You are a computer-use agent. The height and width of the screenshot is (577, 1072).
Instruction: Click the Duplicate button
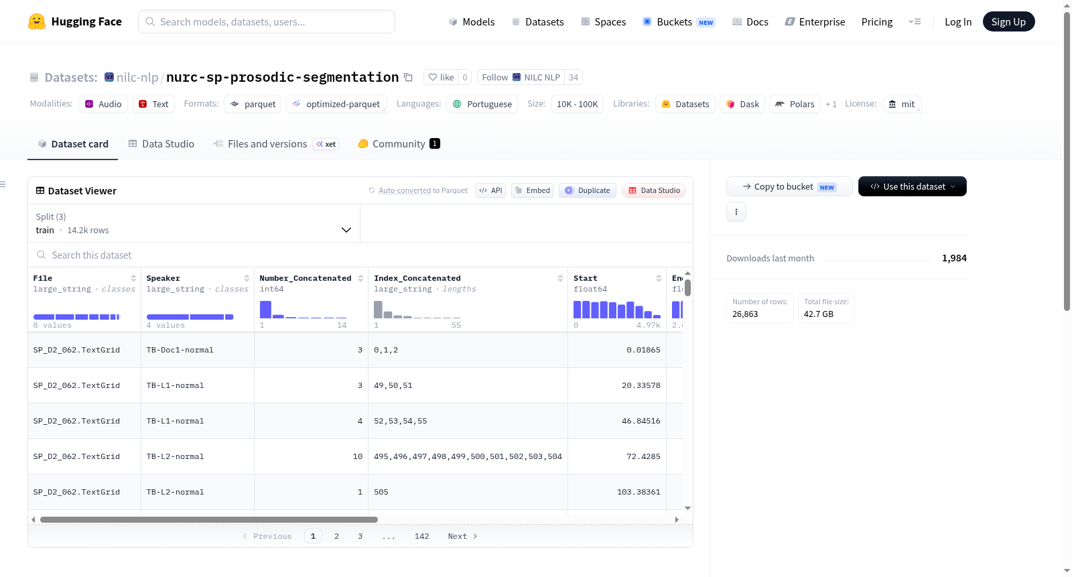tap(588, 190)
